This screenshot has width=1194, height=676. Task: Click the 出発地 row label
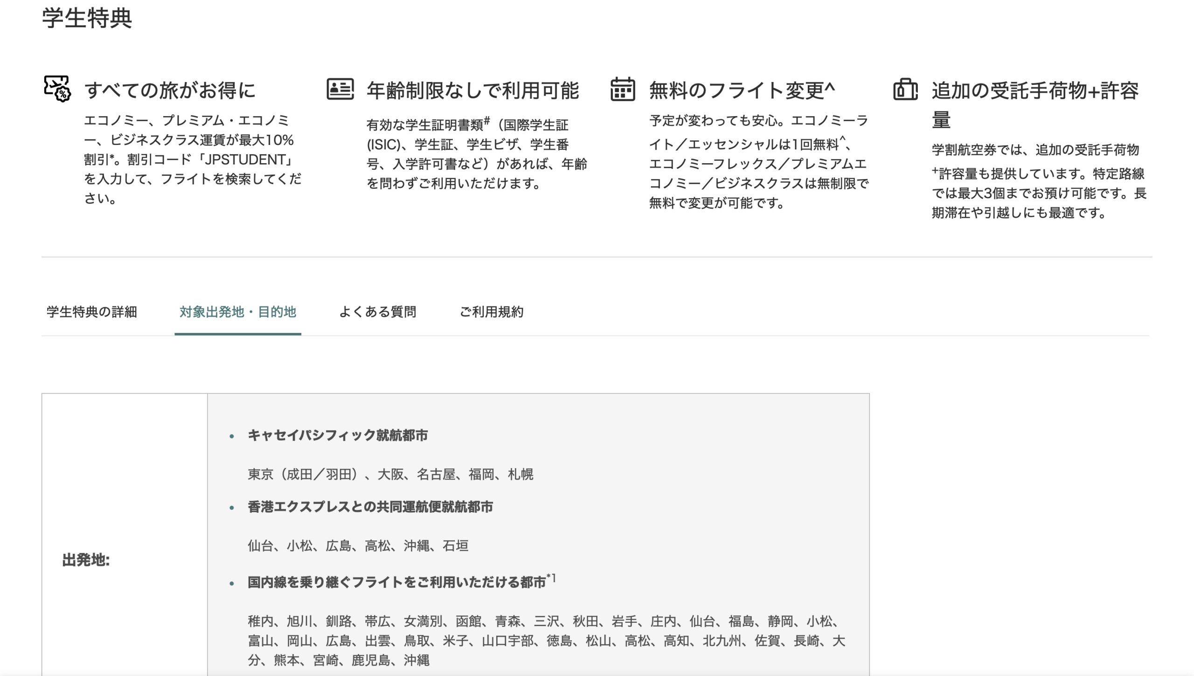pyautogui.click(x=86, y=560)
